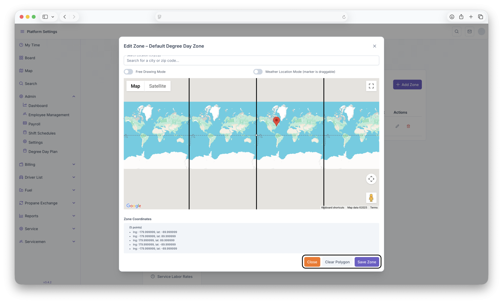The image size is (503, 304).
Task: Click the browser downloads icon
Action: pos(452,17)
